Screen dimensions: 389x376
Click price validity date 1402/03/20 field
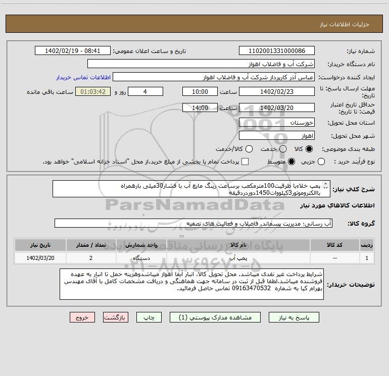tap(277, 108)
